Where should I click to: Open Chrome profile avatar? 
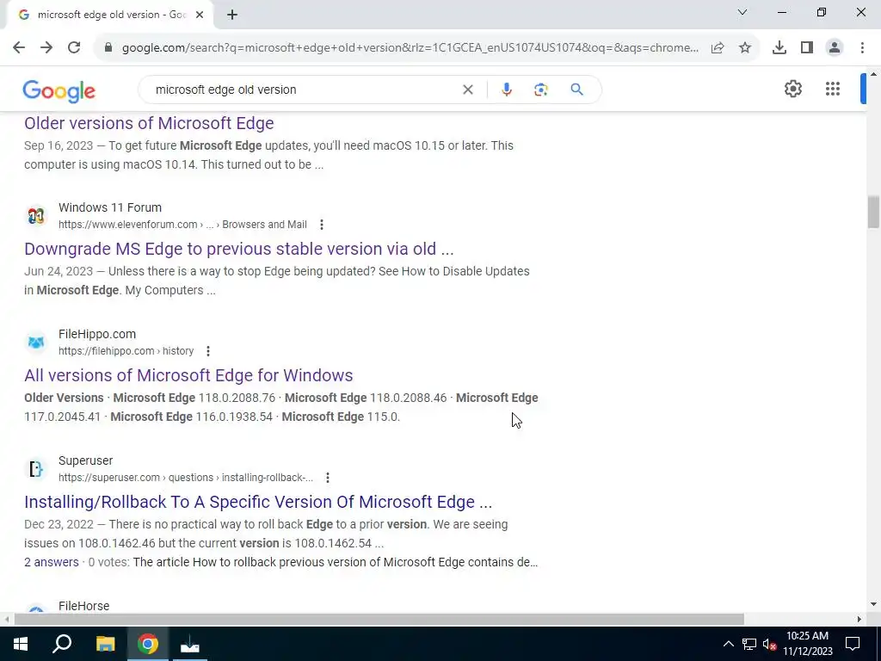click(835, 48)
